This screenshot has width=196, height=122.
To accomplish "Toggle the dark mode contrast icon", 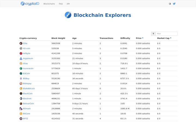I will click(170, 4).
